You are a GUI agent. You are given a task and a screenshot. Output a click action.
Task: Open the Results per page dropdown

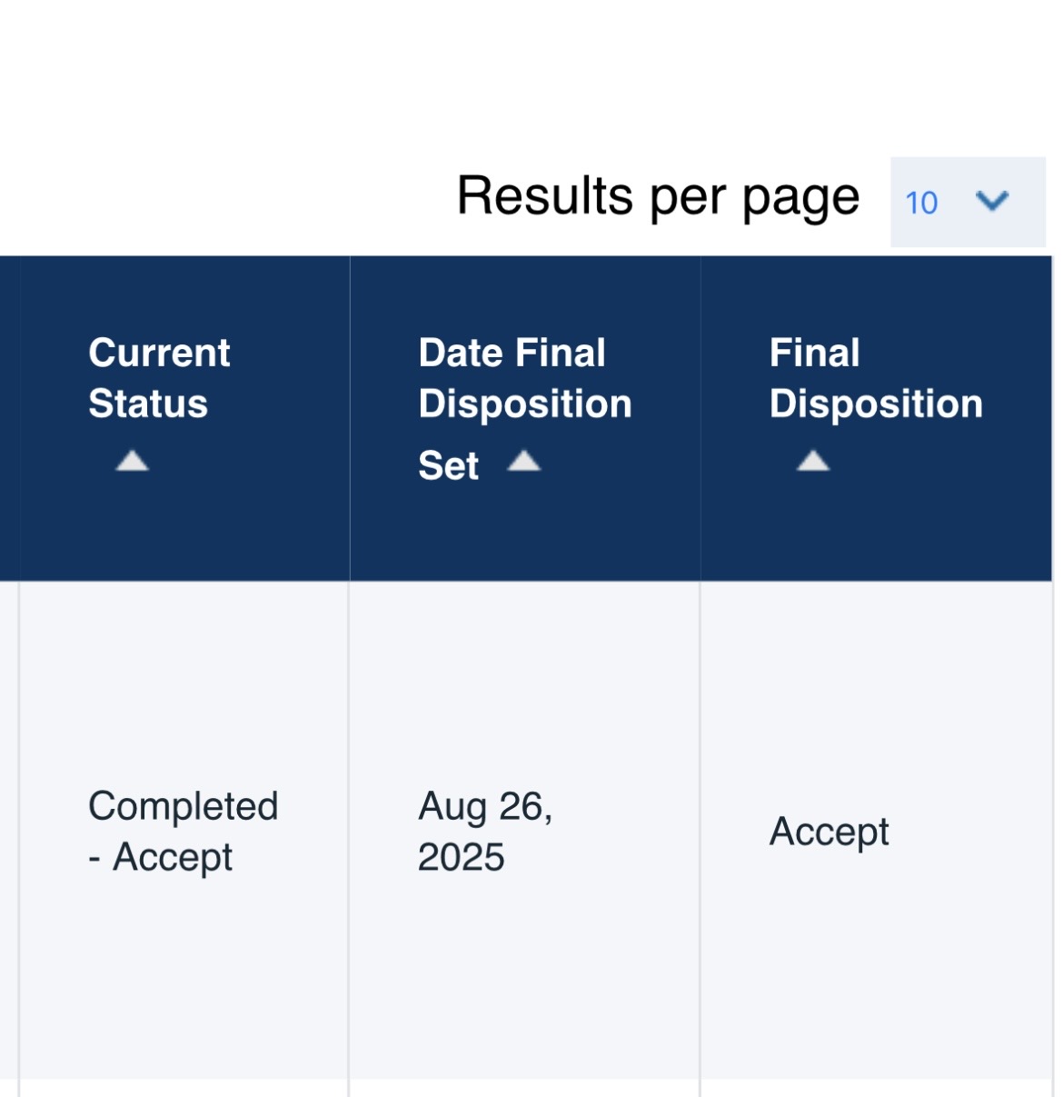(x=968, y=202)
